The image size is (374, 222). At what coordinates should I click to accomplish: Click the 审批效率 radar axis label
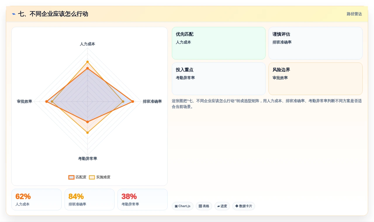coord(25,102)
